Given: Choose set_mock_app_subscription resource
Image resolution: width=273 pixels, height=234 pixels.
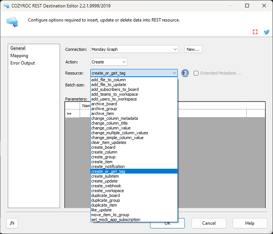Looking at the screenshot, I should (134, 220).
